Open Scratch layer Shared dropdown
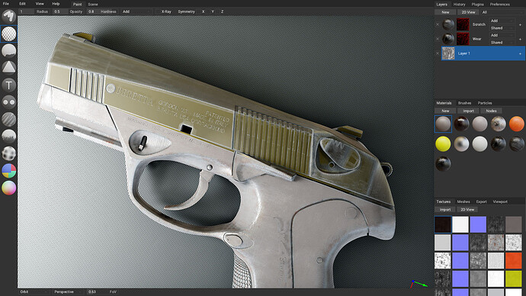526x296 pixels. point(502,28)
